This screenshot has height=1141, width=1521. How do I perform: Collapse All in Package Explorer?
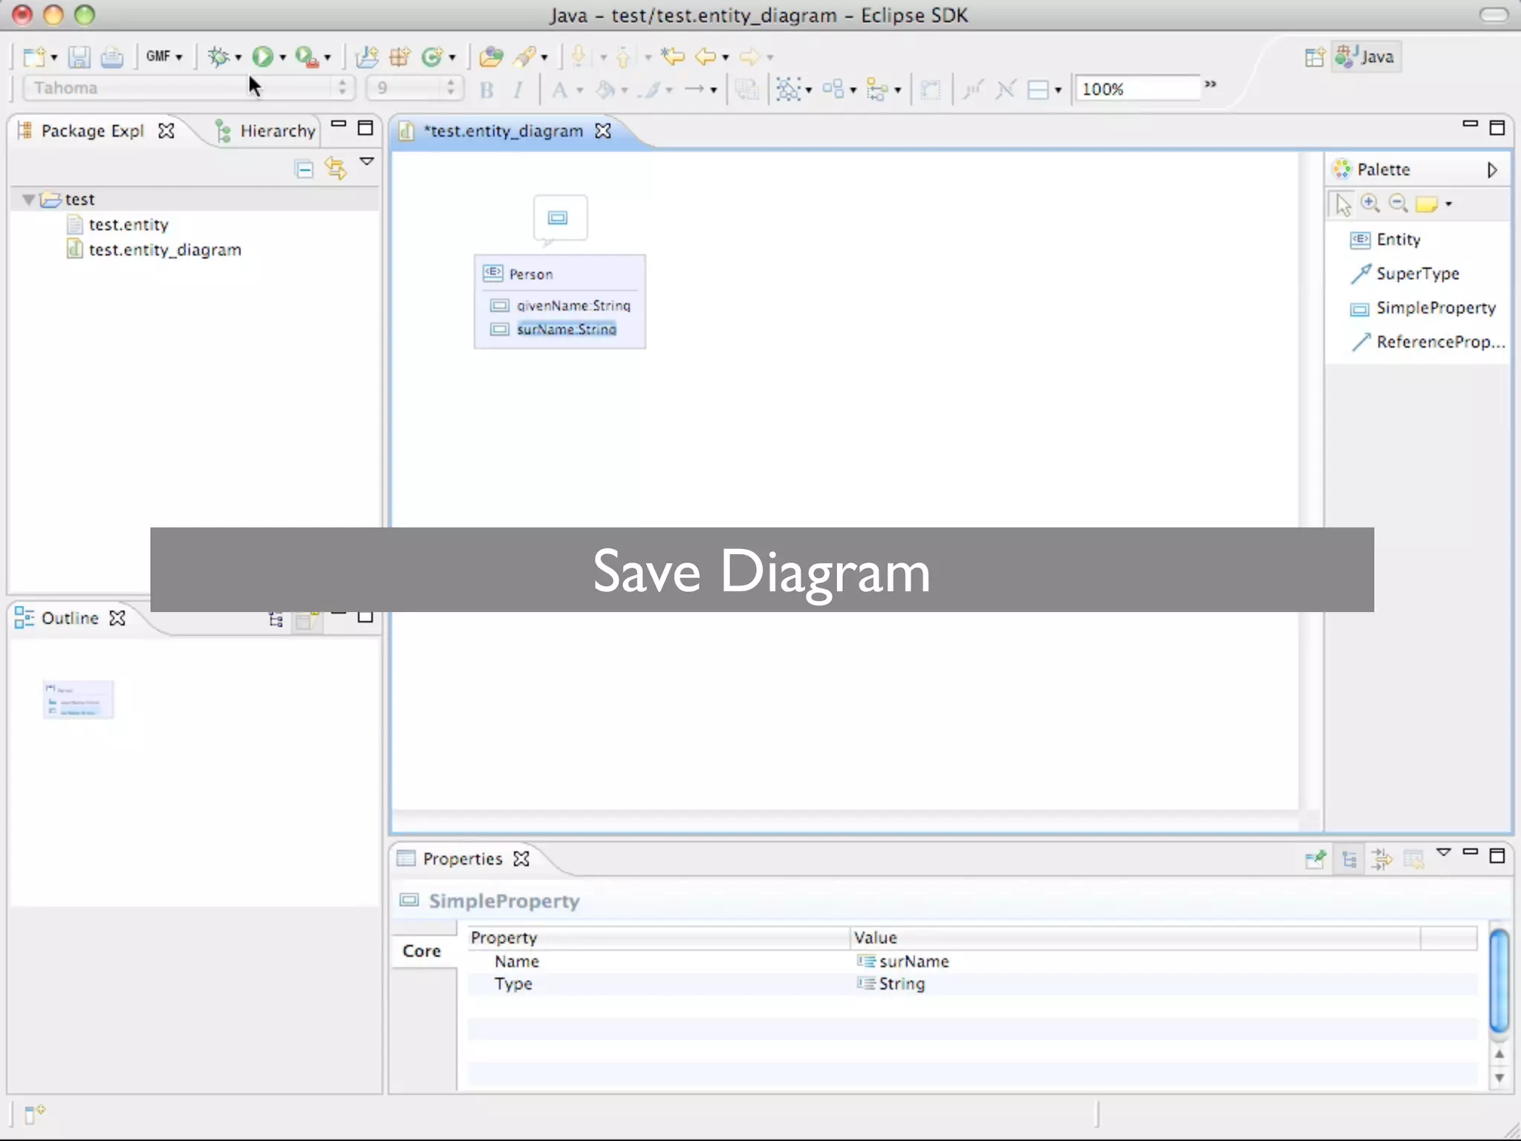[304, 169]
